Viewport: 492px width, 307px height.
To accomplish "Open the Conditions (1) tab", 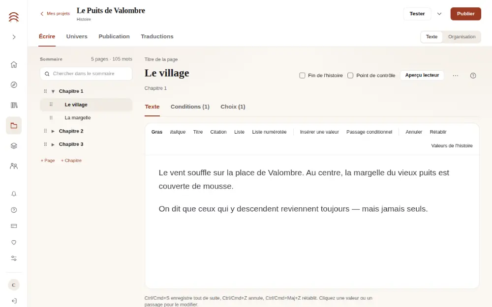I will point(190,107).
